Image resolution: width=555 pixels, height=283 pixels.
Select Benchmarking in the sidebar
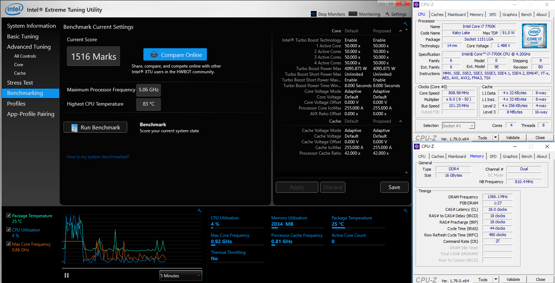pyautogui.click(x=31, y=93)
